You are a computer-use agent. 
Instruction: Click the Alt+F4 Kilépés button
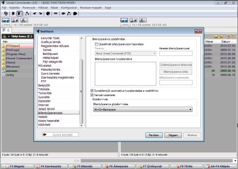(220, 166)
